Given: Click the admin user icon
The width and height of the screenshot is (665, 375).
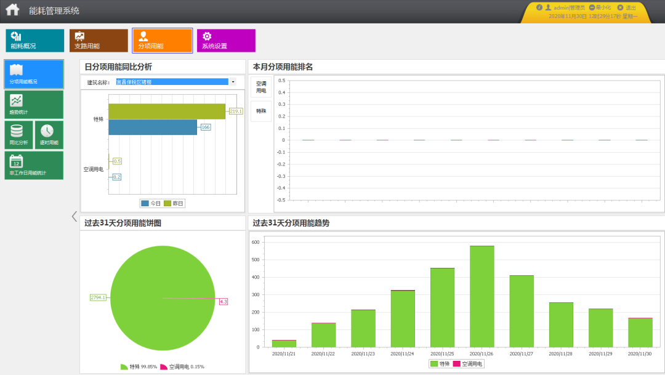Looking at the screenshot, I should point(548,7).
